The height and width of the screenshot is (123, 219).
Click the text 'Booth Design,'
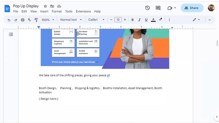coord(48,88)
